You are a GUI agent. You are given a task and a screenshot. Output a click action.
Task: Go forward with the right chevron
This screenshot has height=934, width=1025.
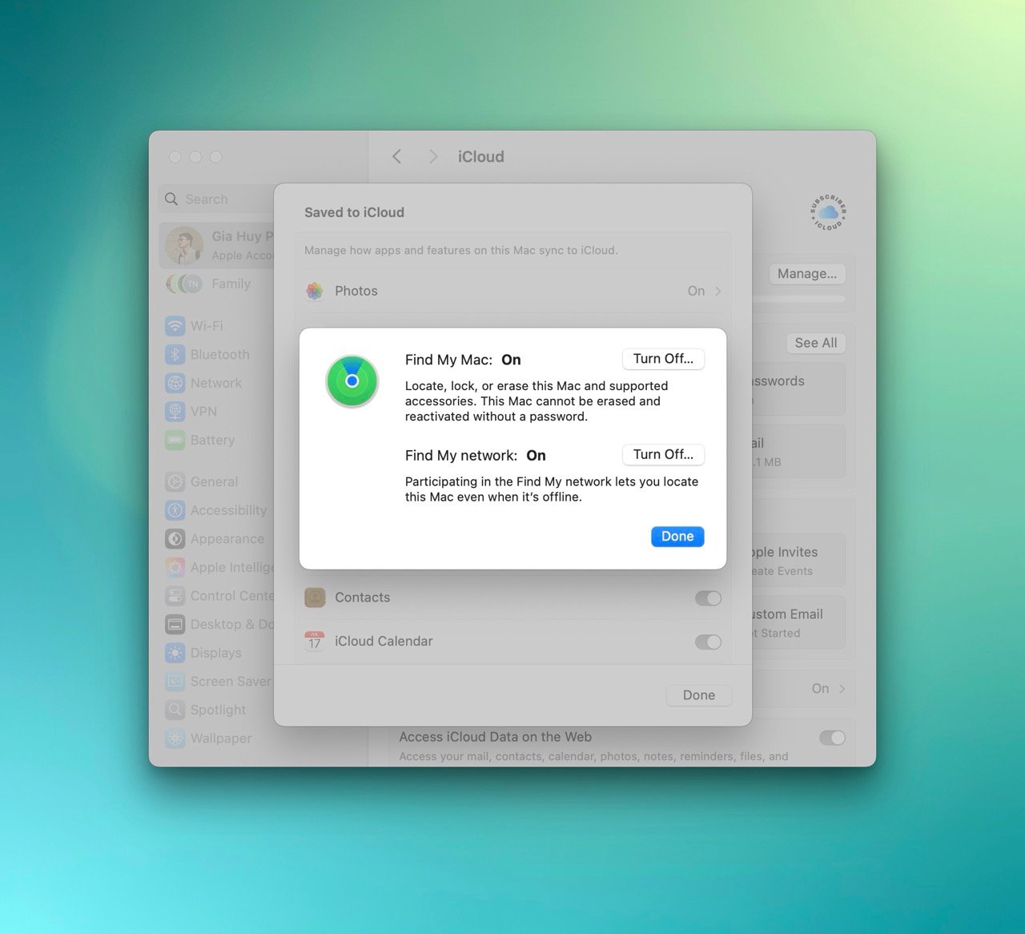[x=432, y=157]
